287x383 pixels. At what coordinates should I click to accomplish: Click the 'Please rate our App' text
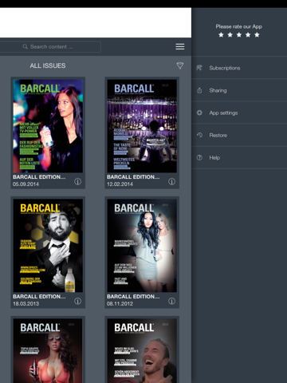click(x=239, y=26)
